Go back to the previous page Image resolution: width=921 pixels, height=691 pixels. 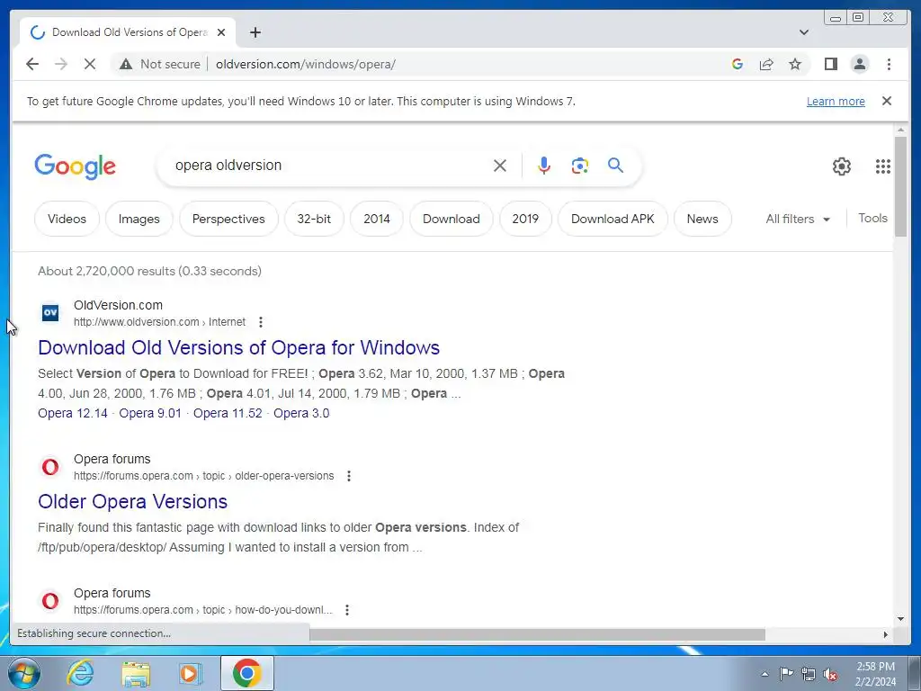tap(32, 64)
